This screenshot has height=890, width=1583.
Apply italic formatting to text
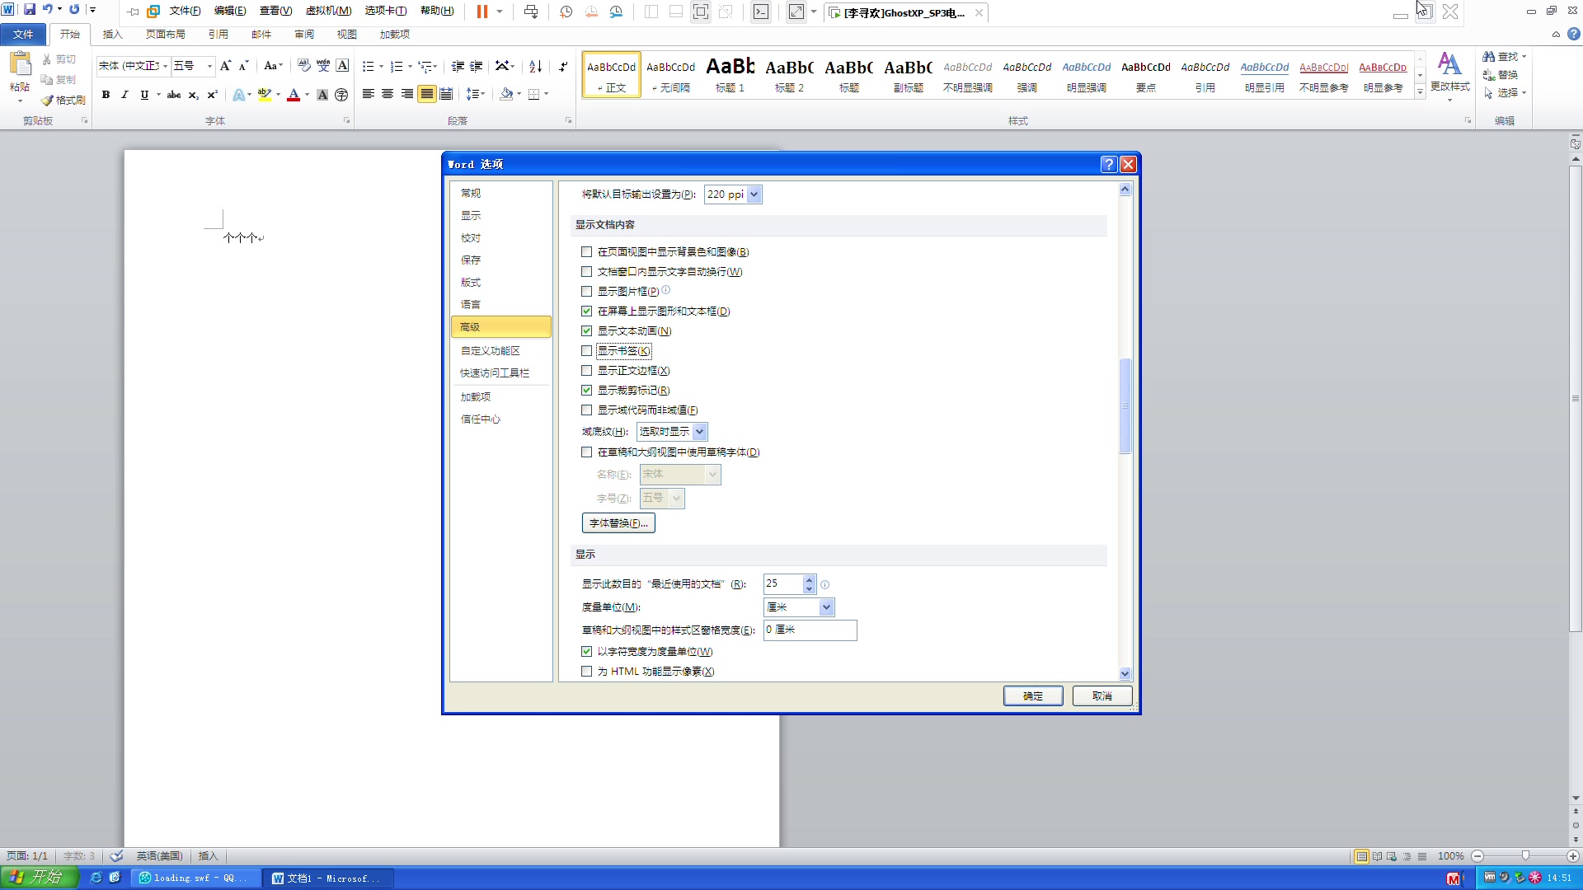(124, 95)
